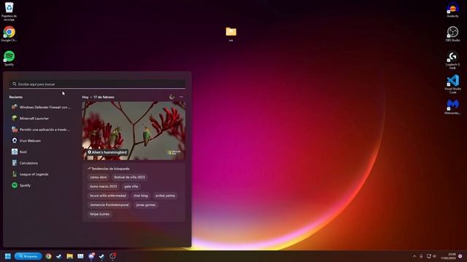
Task: Click the "Reciente" section heading
Action: pyautogui.click(x=16, y=97)
